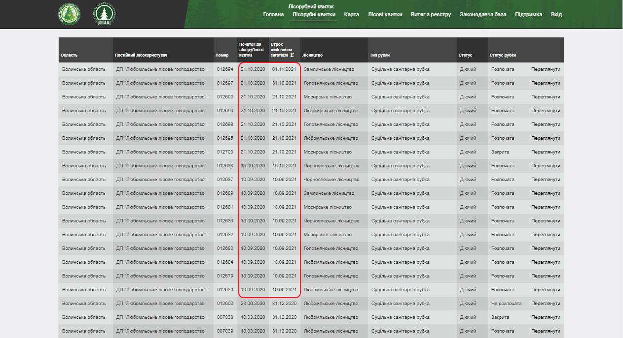The height and width of the screenshot is (338, 623).
Task: Open Переглянути for ticket 012681
Action: tap(546, 207)
